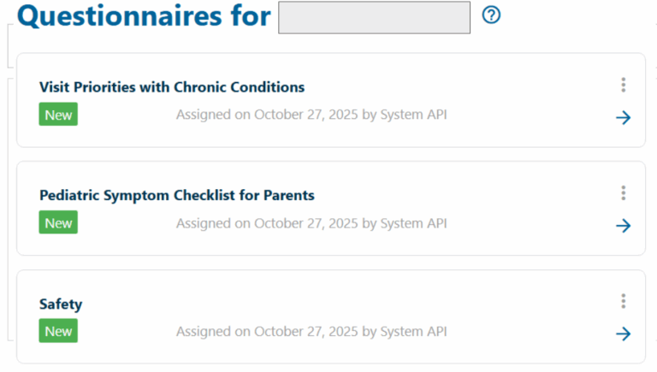Click System API on the Visit Priorities card

(413, 115)
